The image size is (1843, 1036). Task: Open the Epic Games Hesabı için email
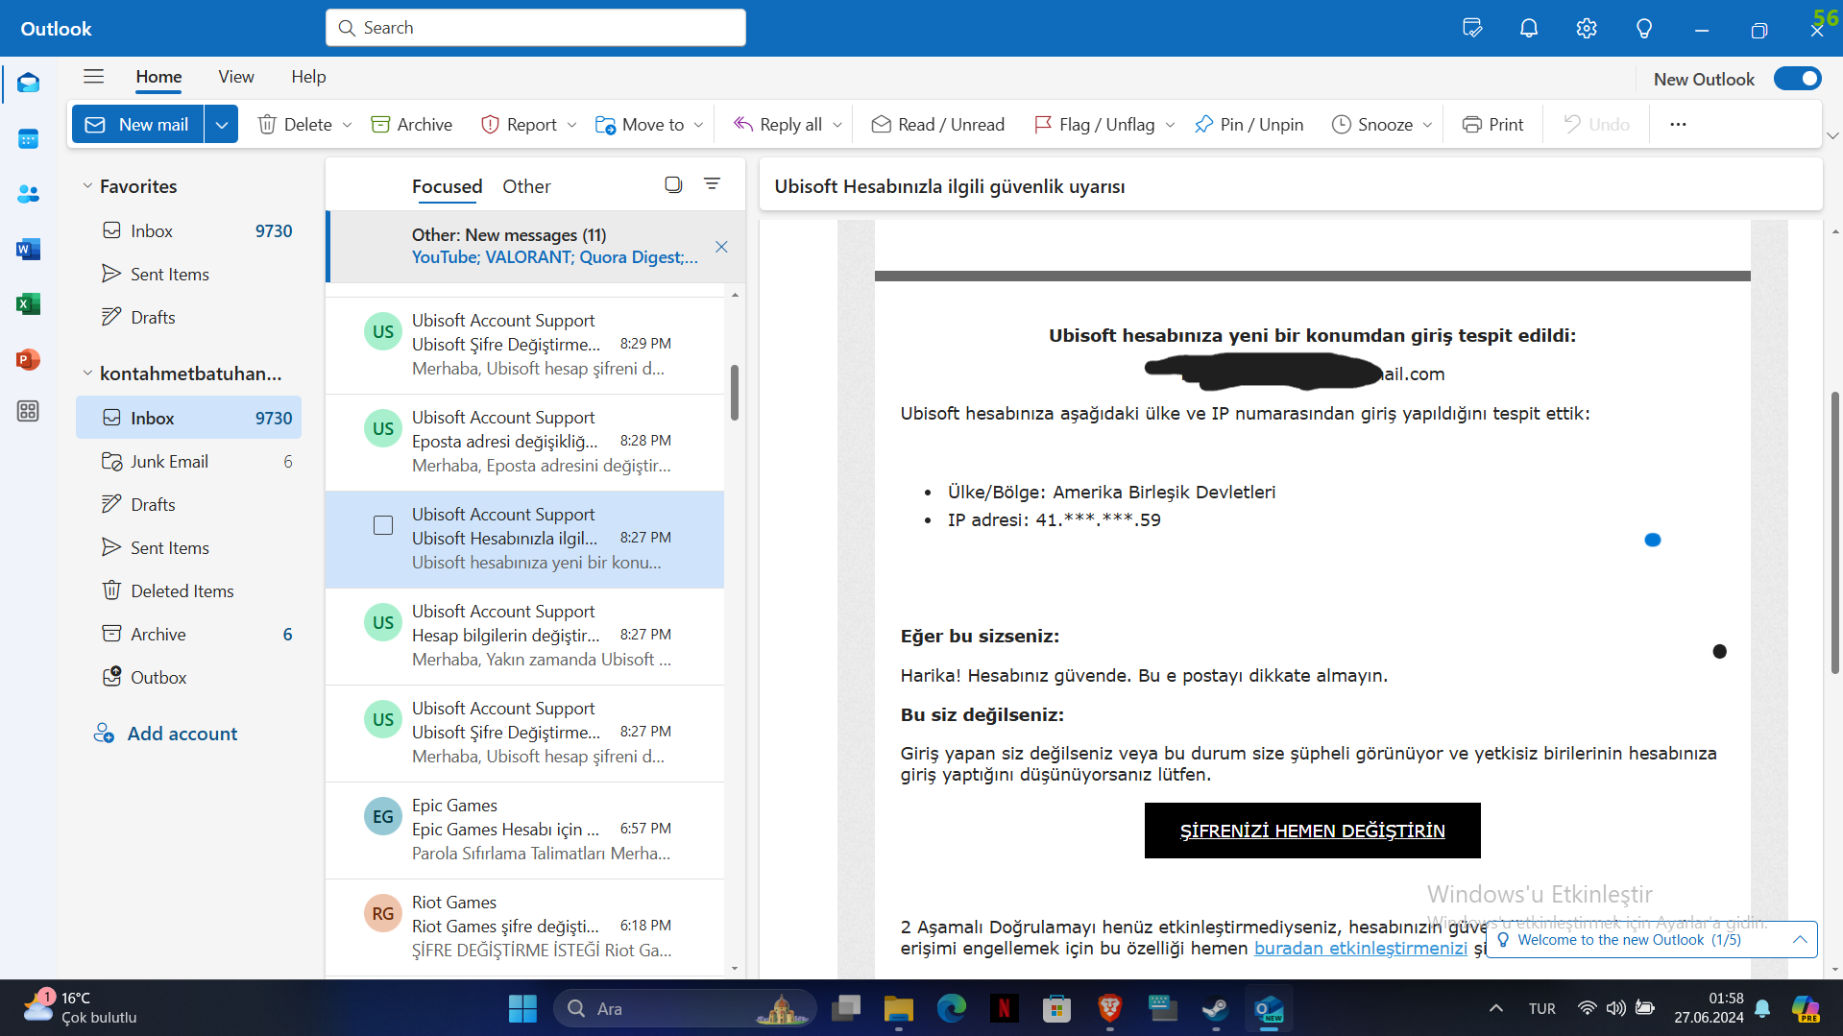[524, 831]
